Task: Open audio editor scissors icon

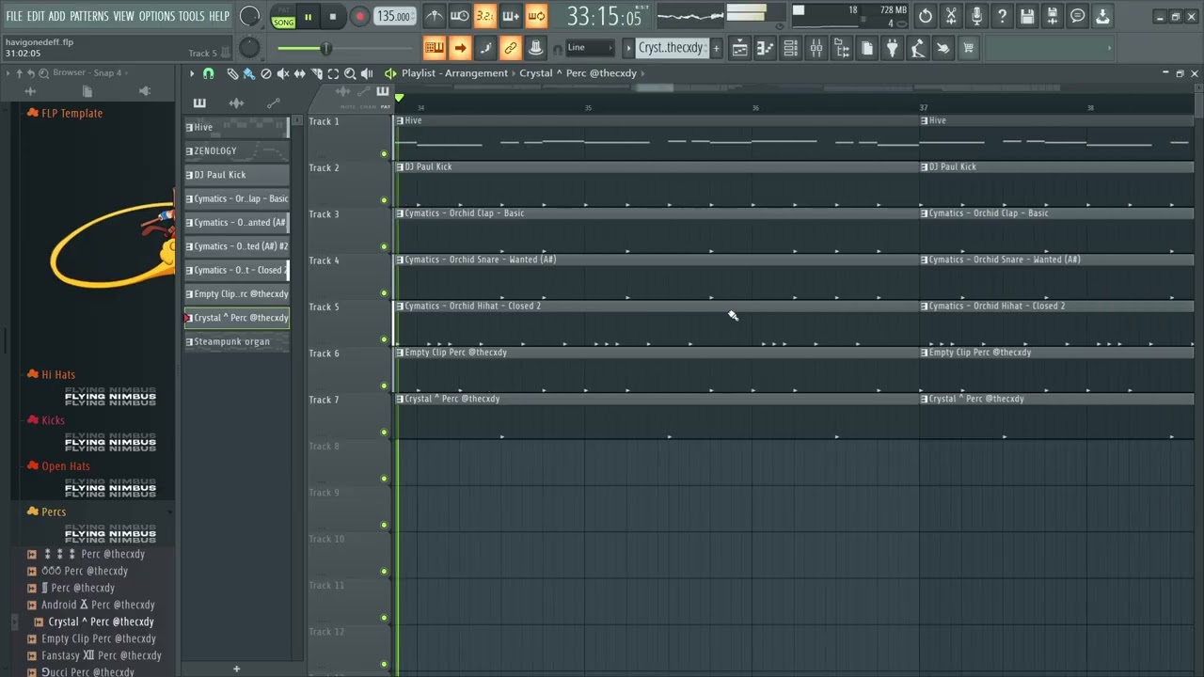Action: (951, 16)
